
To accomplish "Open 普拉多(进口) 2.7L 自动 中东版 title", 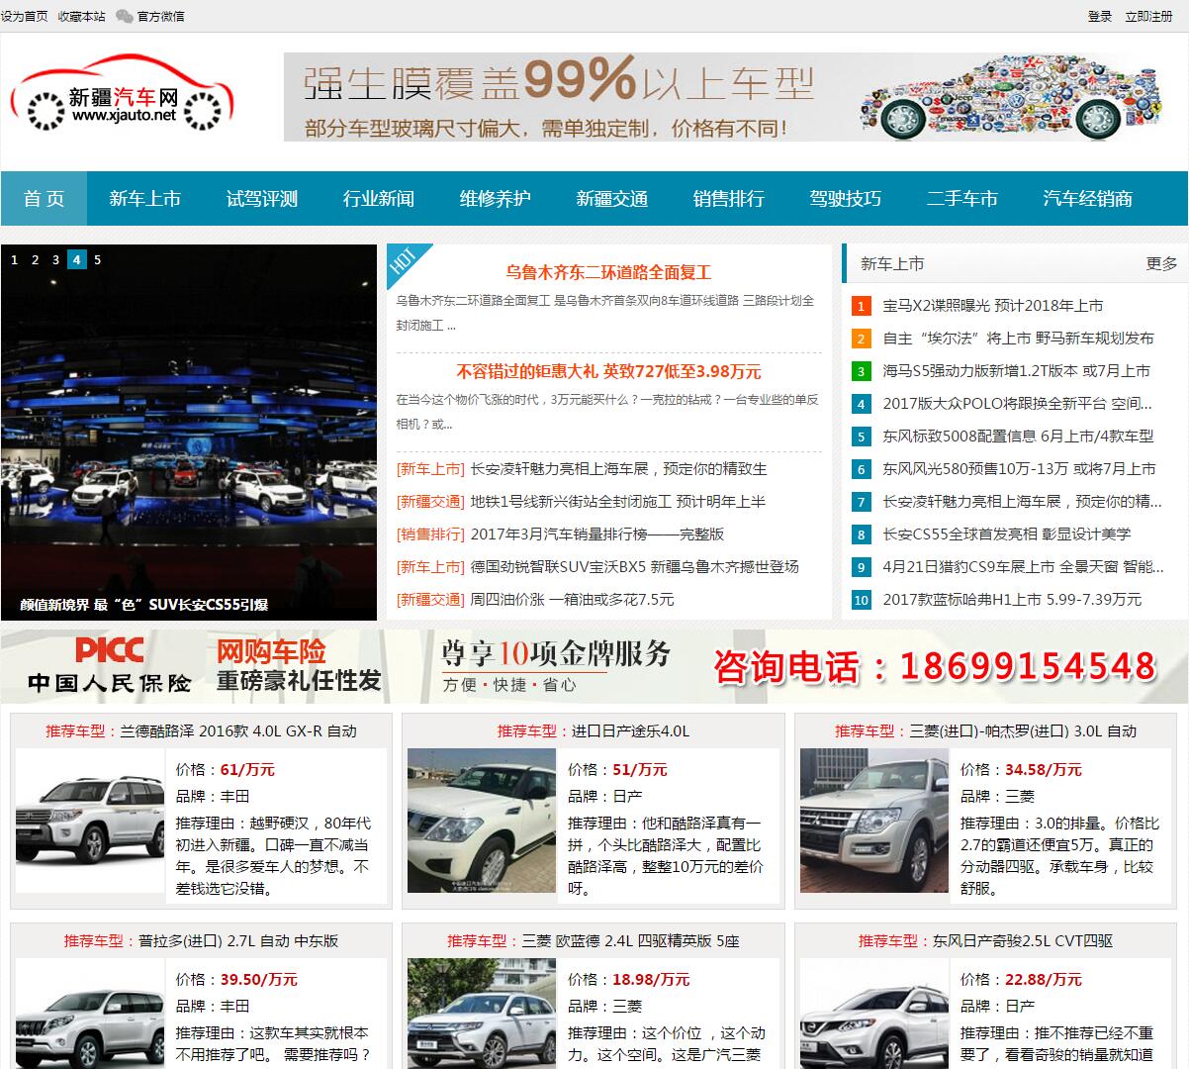I will click(x=238, y=941).
